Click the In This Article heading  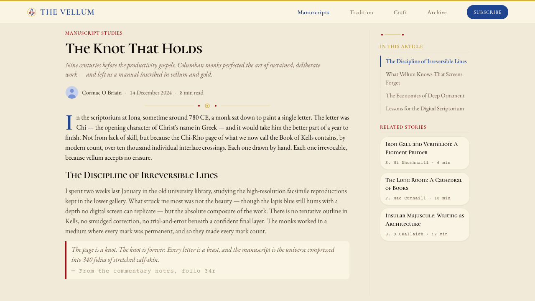(x=401, y=46)
